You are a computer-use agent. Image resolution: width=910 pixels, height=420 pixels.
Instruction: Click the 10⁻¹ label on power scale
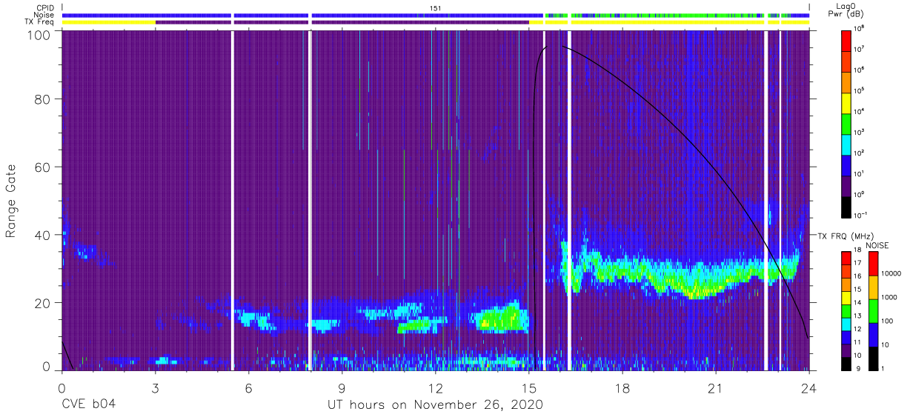pyautogui.click(x=860, y=215)
